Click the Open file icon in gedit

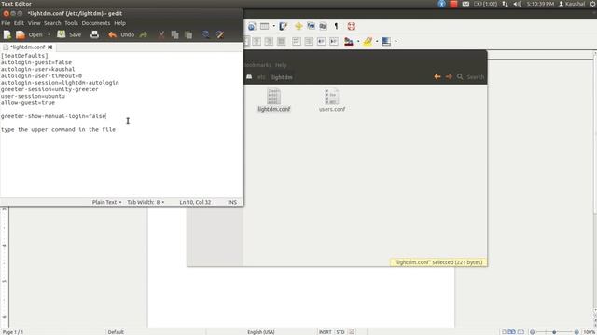coord(21,35)
